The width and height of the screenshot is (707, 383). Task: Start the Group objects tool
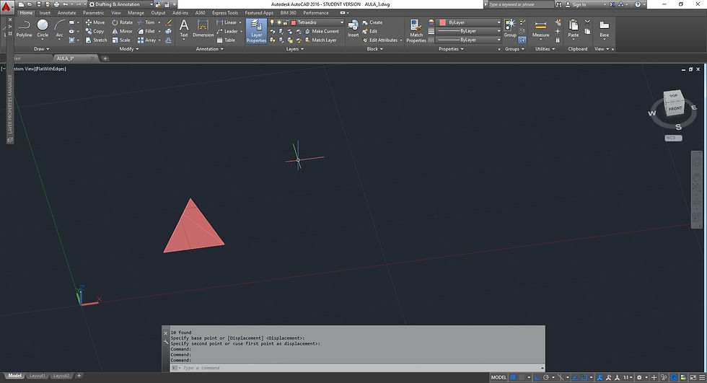point(510,27)
